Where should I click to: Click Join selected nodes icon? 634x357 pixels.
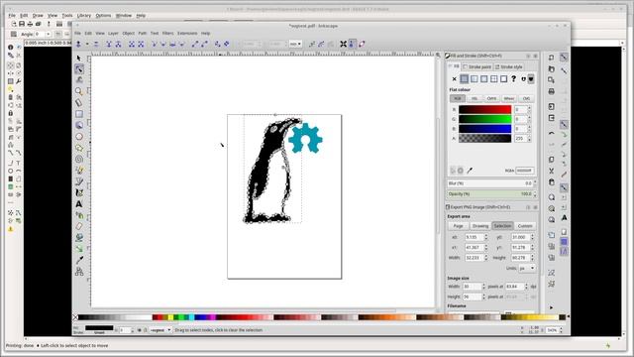108,44
